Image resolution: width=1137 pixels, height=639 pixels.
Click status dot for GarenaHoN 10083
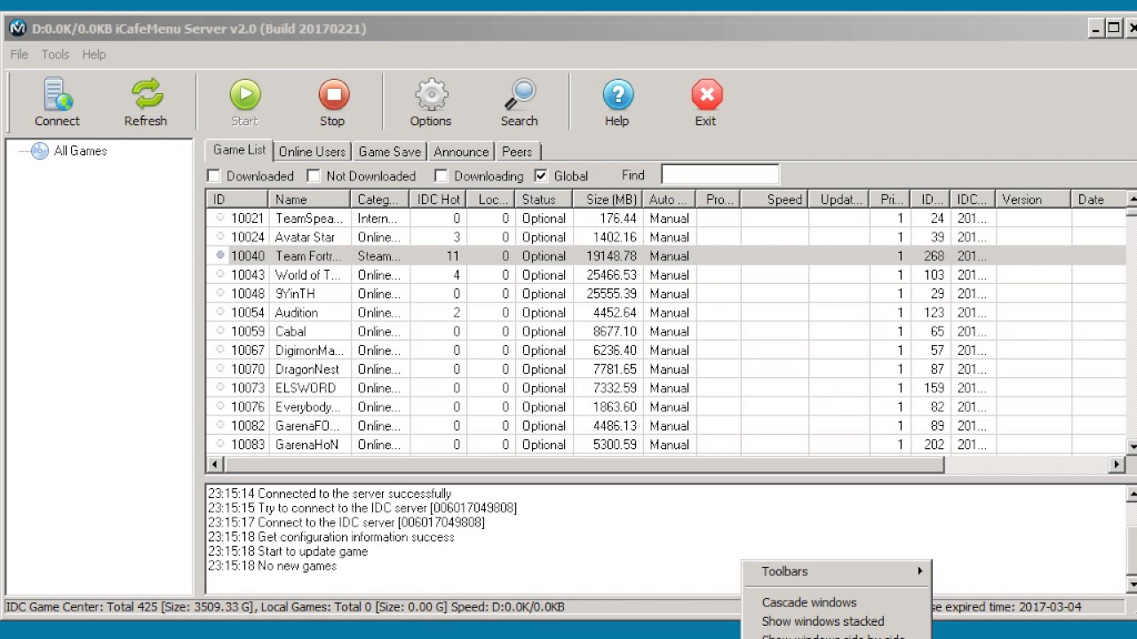220,444
